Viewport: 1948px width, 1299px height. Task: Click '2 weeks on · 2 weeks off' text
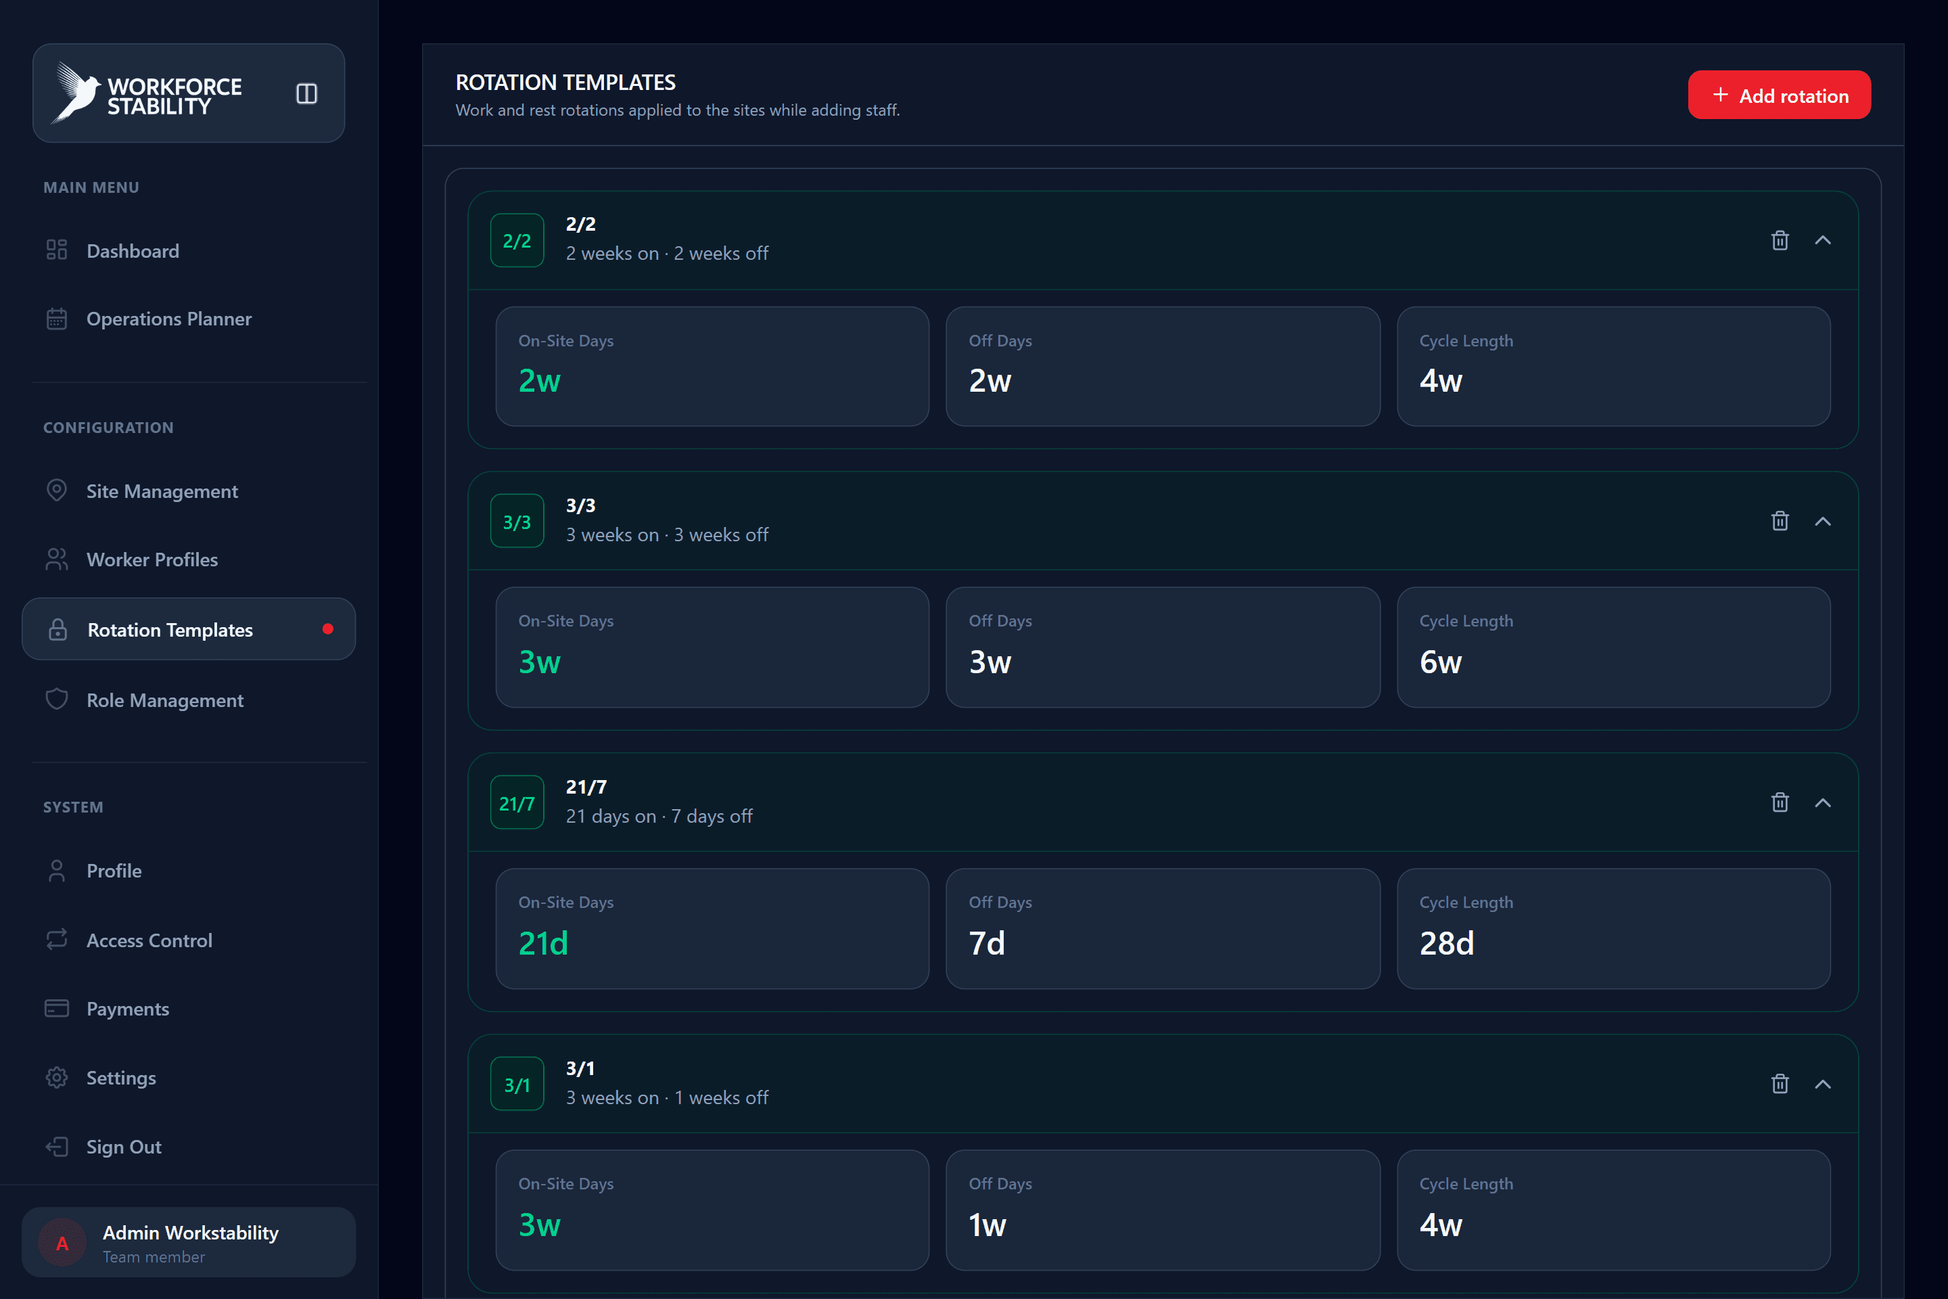667,252
